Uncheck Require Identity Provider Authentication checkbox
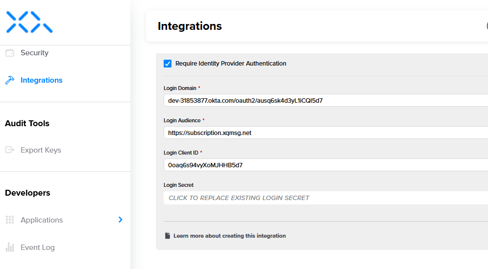Image resolution: width=488 pixels, height=269 pixels. pyautogui.click(x=168, y=64)
